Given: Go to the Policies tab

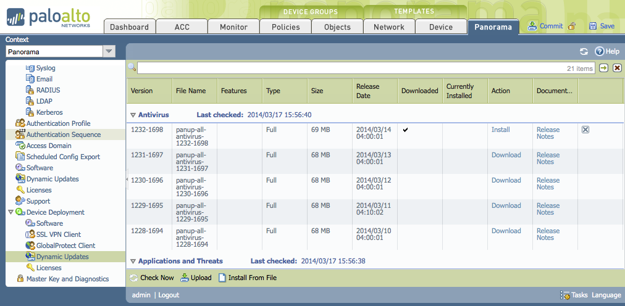Looking at the screenshot, I should (x=285, y=27).
